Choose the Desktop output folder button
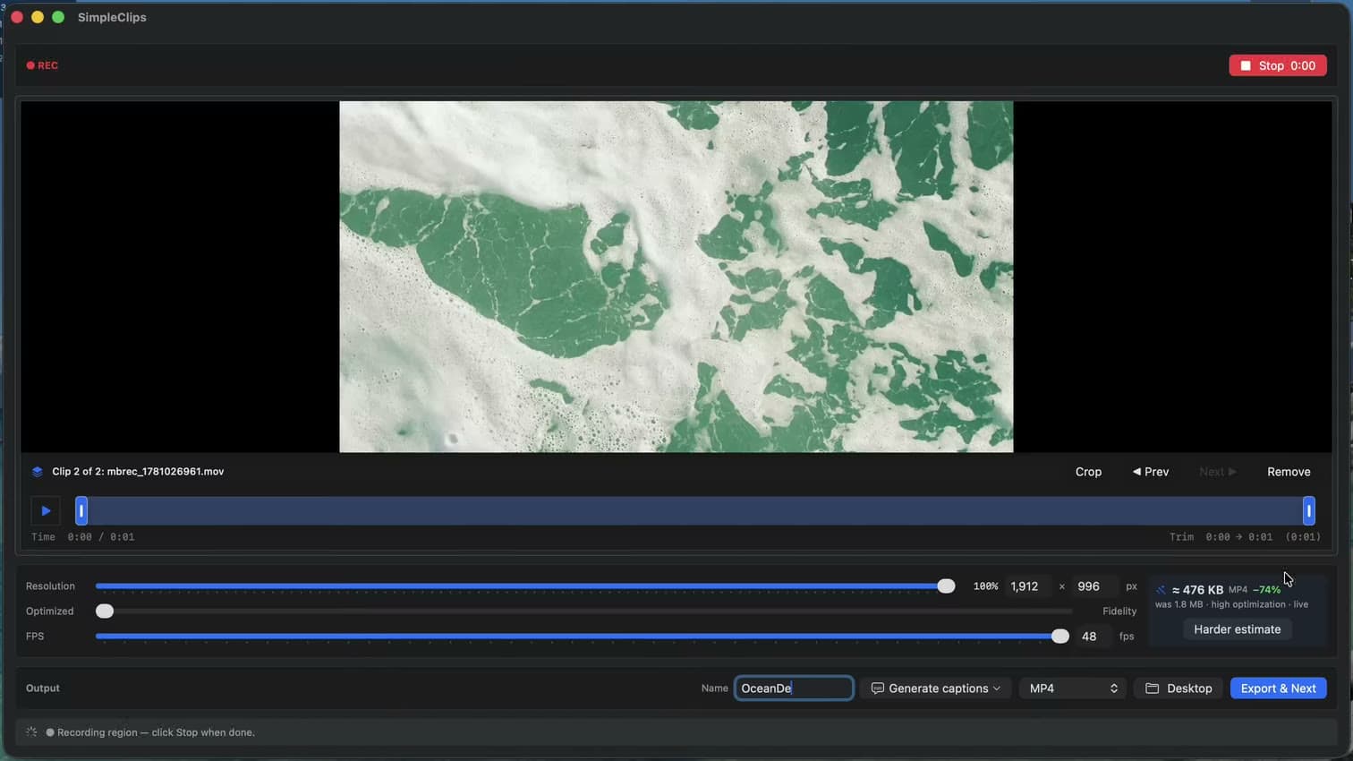The height and width of the screenshot is (761, 1353). 1179,688
